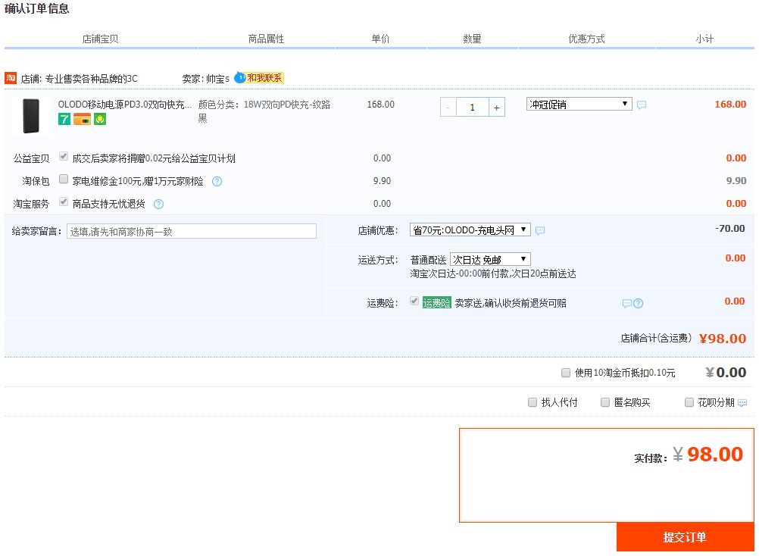Click the 小计 column header

(x=704, y=39)
